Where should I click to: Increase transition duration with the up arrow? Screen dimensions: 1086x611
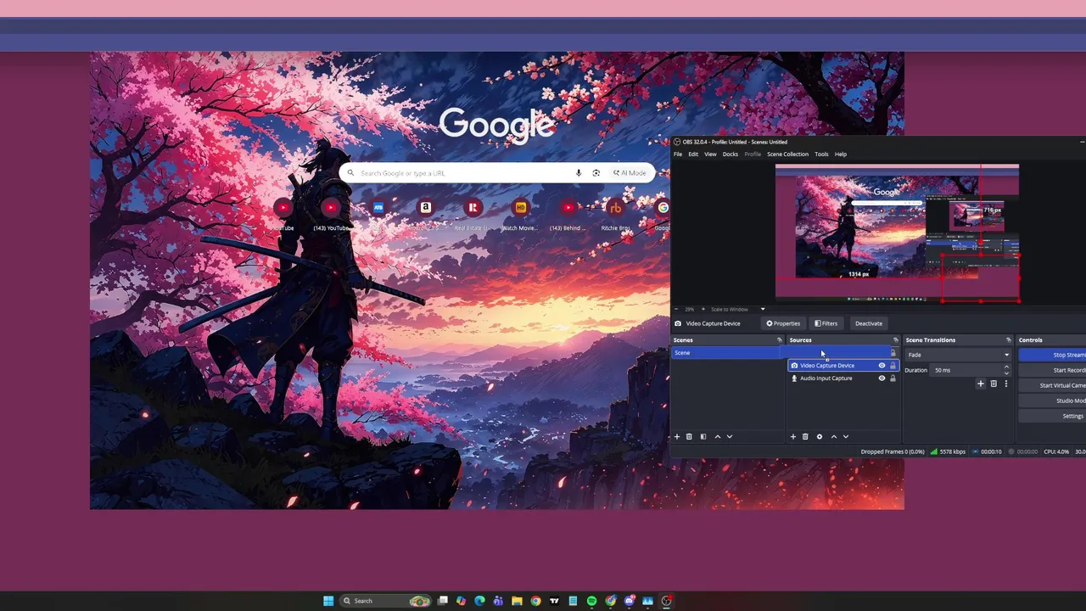tap(1007, 367)
